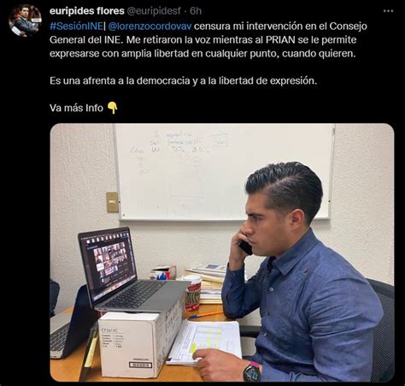Click the display name euripides flores
The height and width of the screenshot is (386, 405).
(87, 11)
